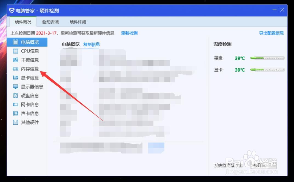294x182 pixels.
Task: Switch to the 驱动安装 tab
Action: pyautogui.click(x=50, y=22)
